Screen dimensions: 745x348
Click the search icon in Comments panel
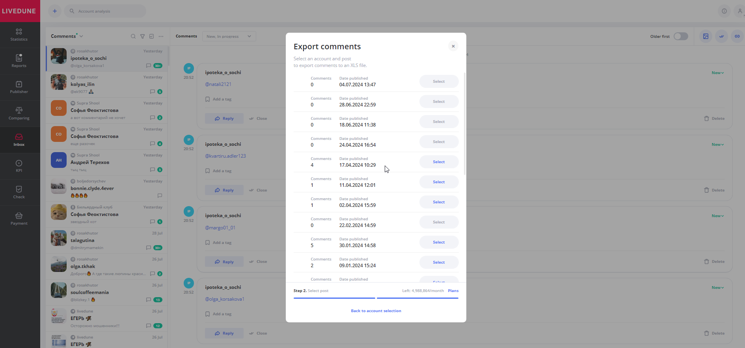pyautogui.click(x=133, y=36)
